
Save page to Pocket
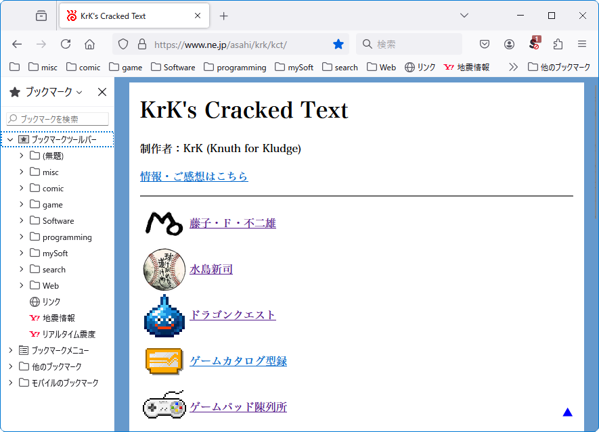[x=485, y=44]
